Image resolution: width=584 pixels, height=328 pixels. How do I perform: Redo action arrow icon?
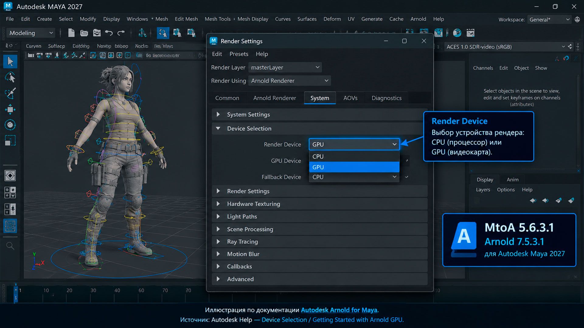coord(121,33)
